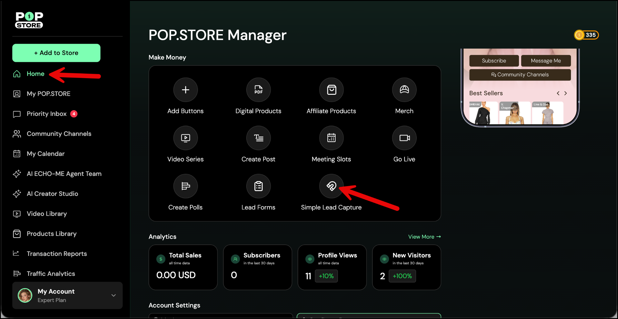
Task: Open the Lead Forms clipboard icon
Action: click(x=258, y=186)
